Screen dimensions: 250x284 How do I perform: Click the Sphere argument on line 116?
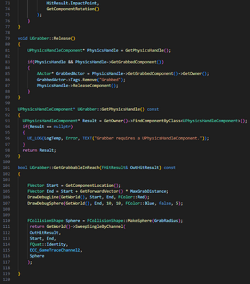click(37, 256)
